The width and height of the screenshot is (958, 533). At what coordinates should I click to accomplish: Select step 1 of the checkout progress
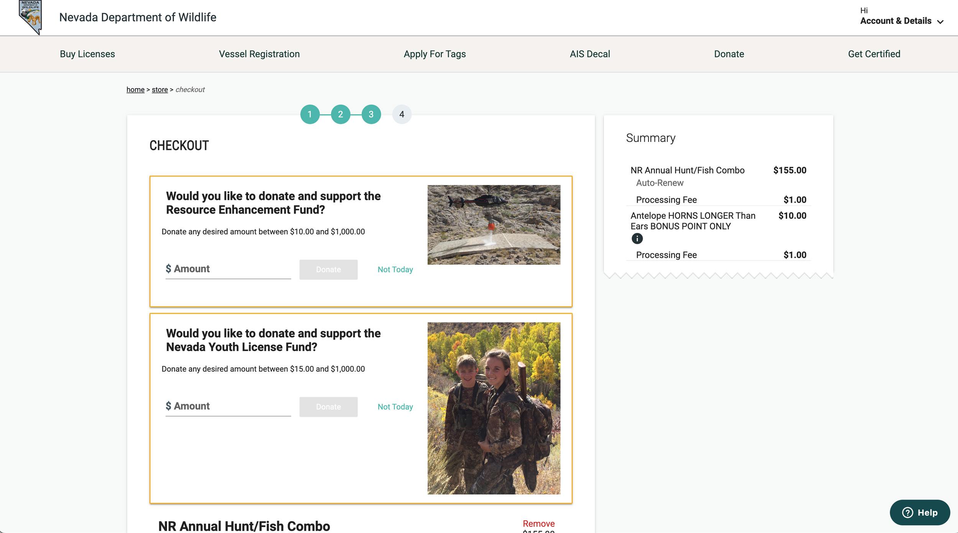[310, 114]
